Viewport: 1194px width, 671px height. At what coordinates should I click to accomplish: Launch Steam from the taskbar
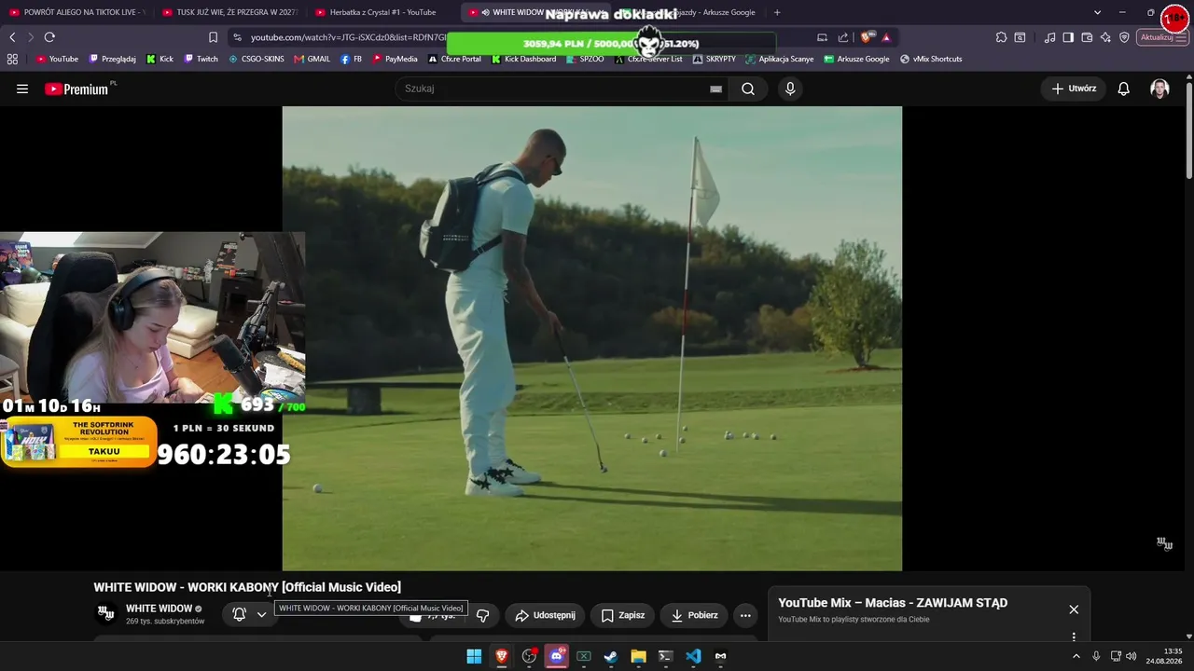pyautogui.click(x=611, y=656)
